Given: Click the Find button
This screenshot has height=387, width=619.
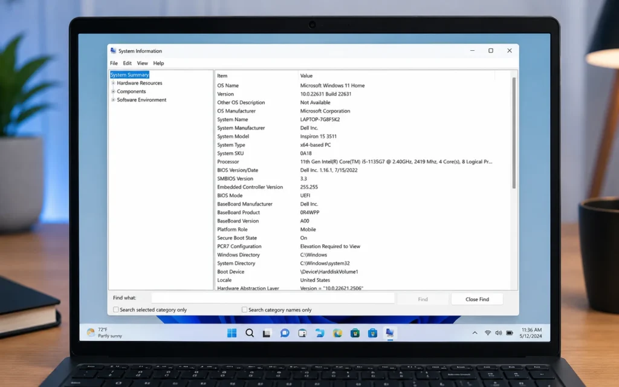Looking at the screenshot, I should [x=423, y=299].
